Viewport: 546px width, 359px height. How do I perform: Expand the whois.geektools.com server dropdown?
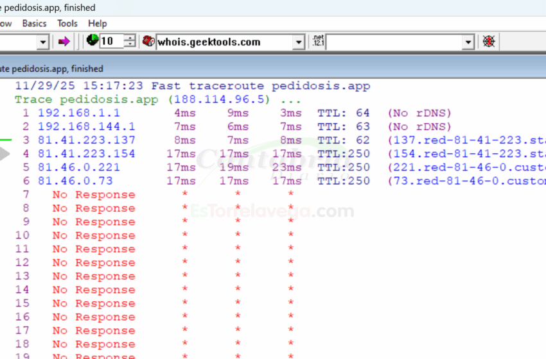299,42
